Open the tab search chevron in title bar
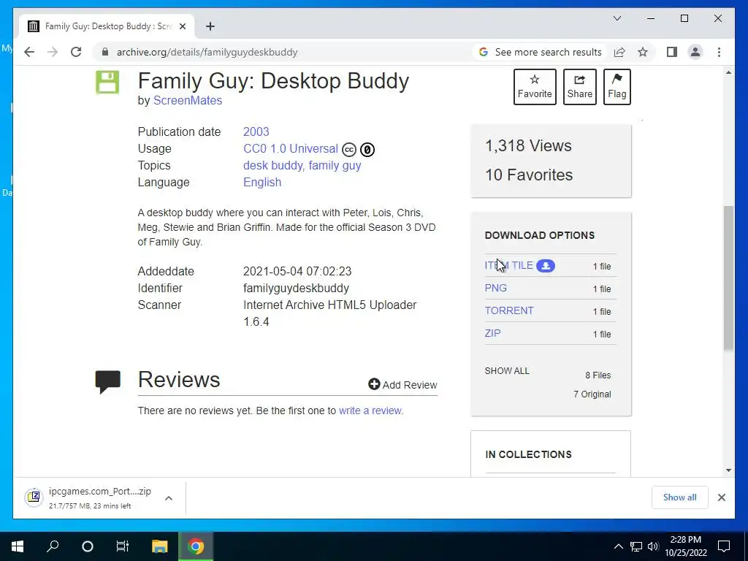Image resolution: width=748 pixels, height=561 pixels. [617, 18]
